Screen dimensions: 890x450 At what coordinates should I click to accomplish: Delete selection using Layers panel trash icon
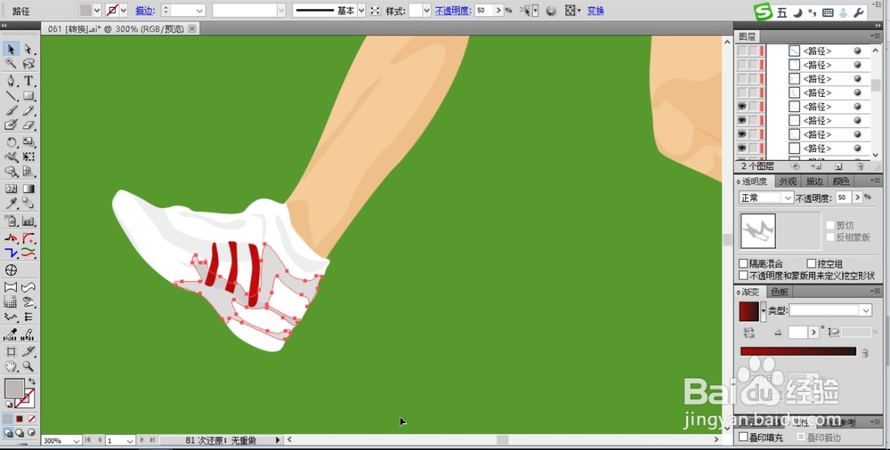pos(860,166)
